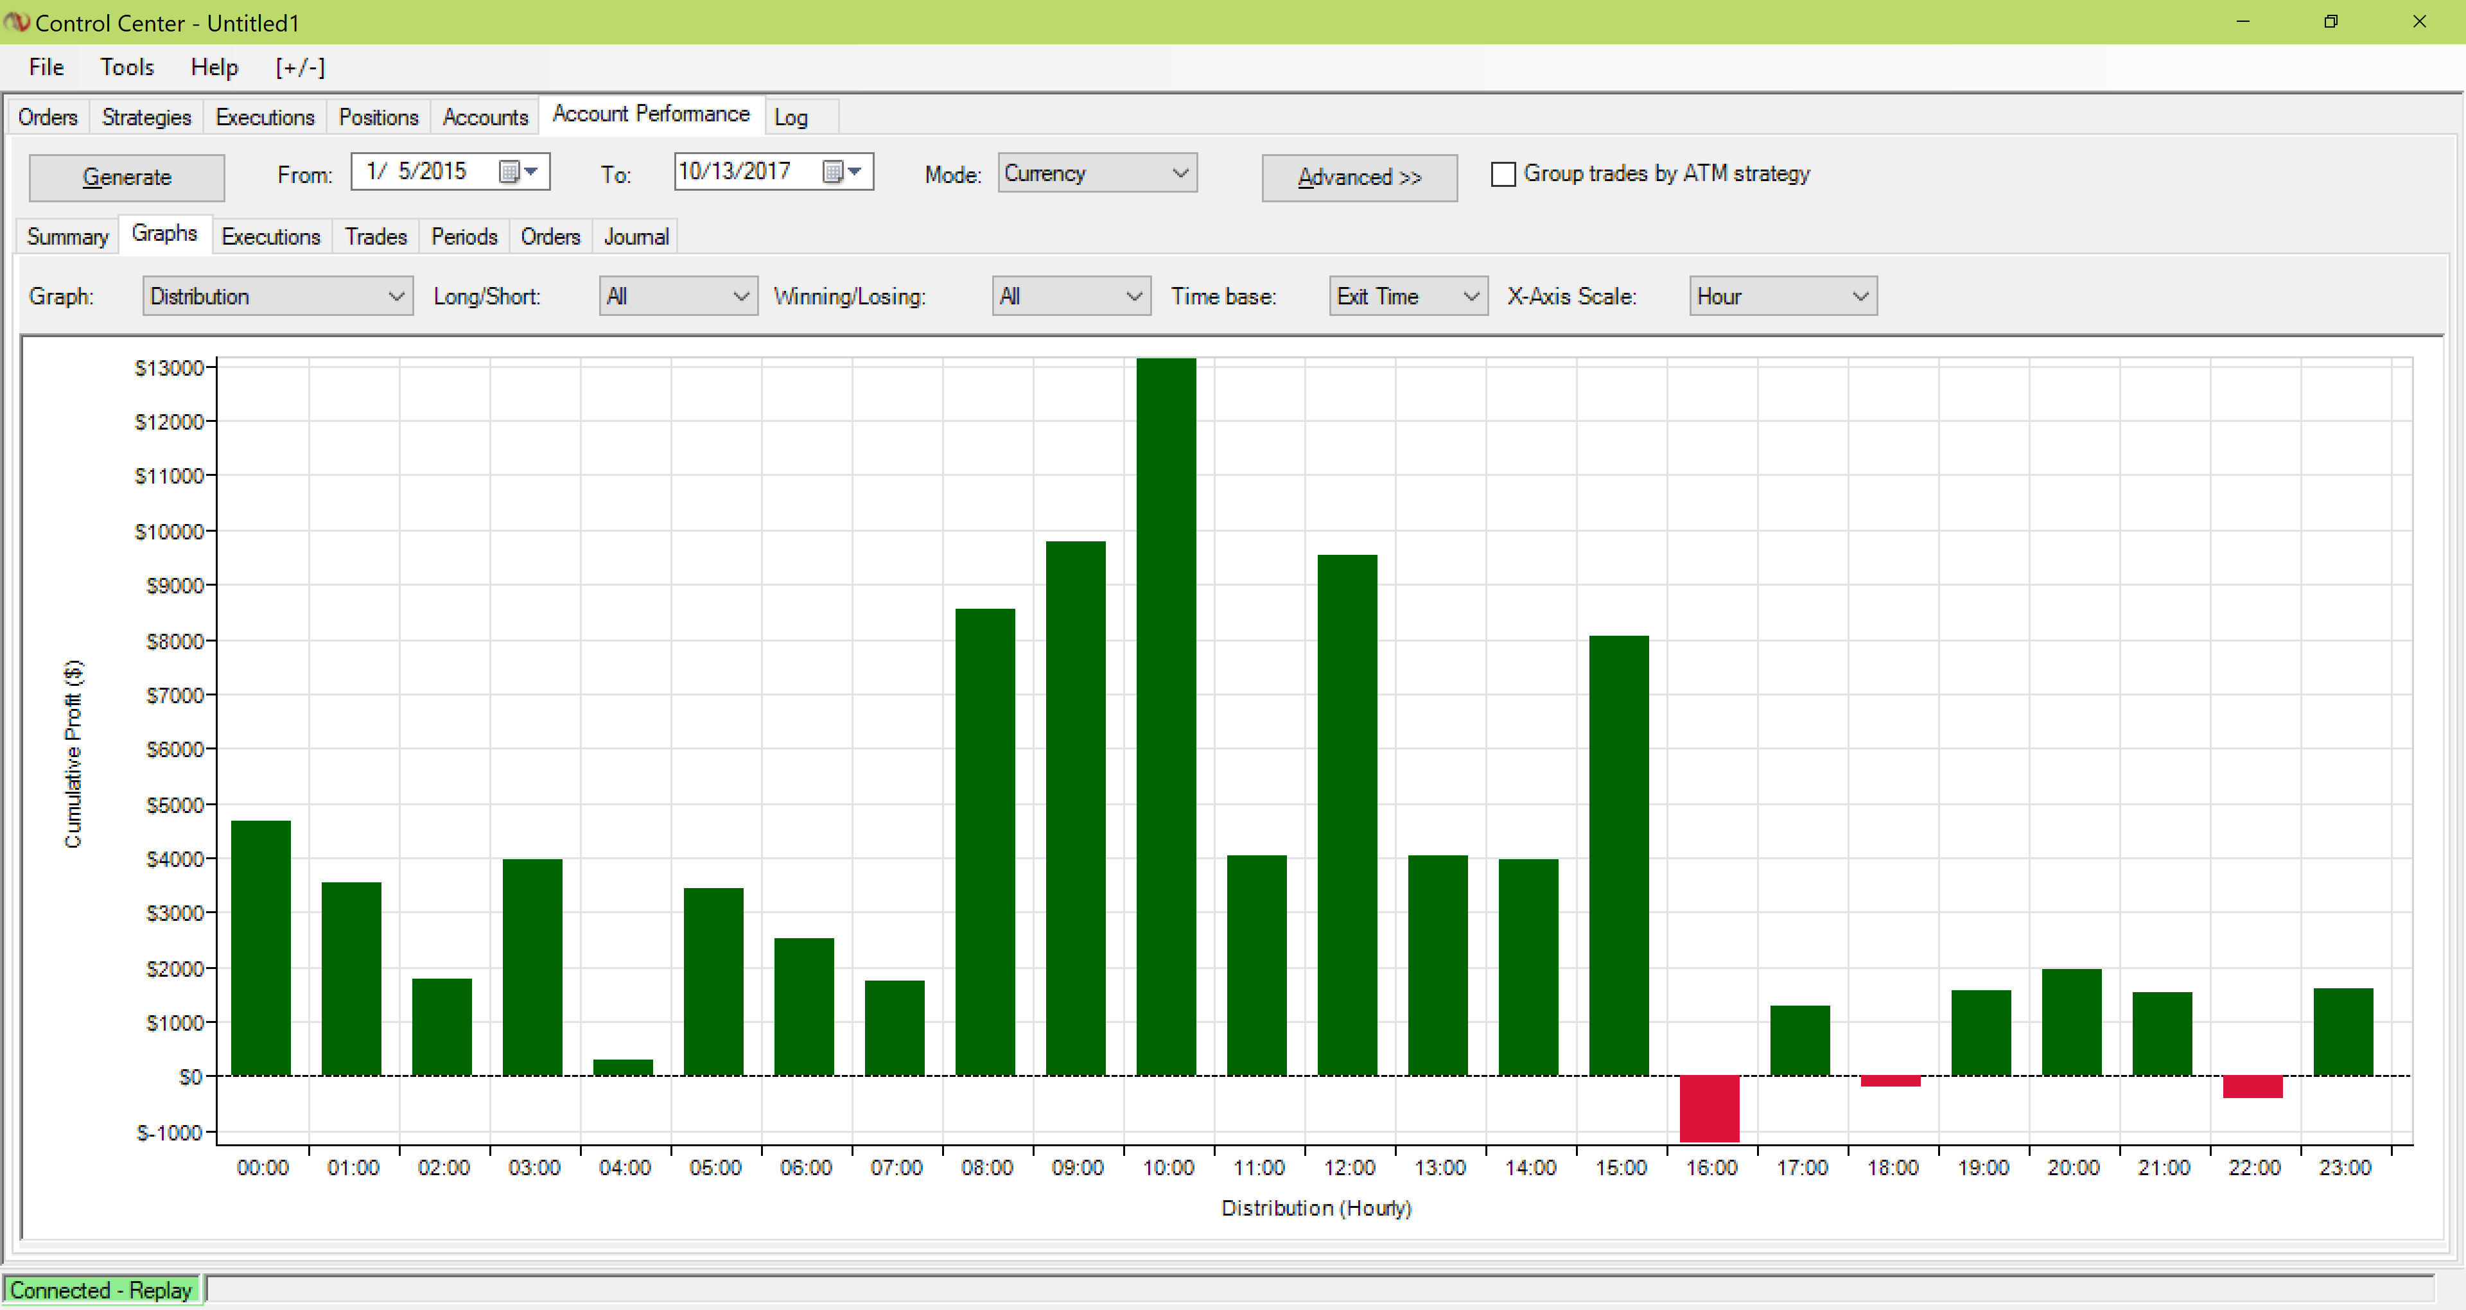Click the Connected - Replay status indicator

click(x=101, y=1290)
